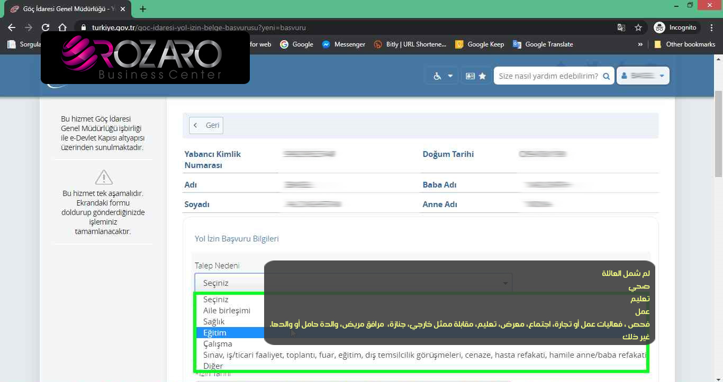Open Other bookmarks folder
Screen dimensions: 723x382
[x=684, y=44]
